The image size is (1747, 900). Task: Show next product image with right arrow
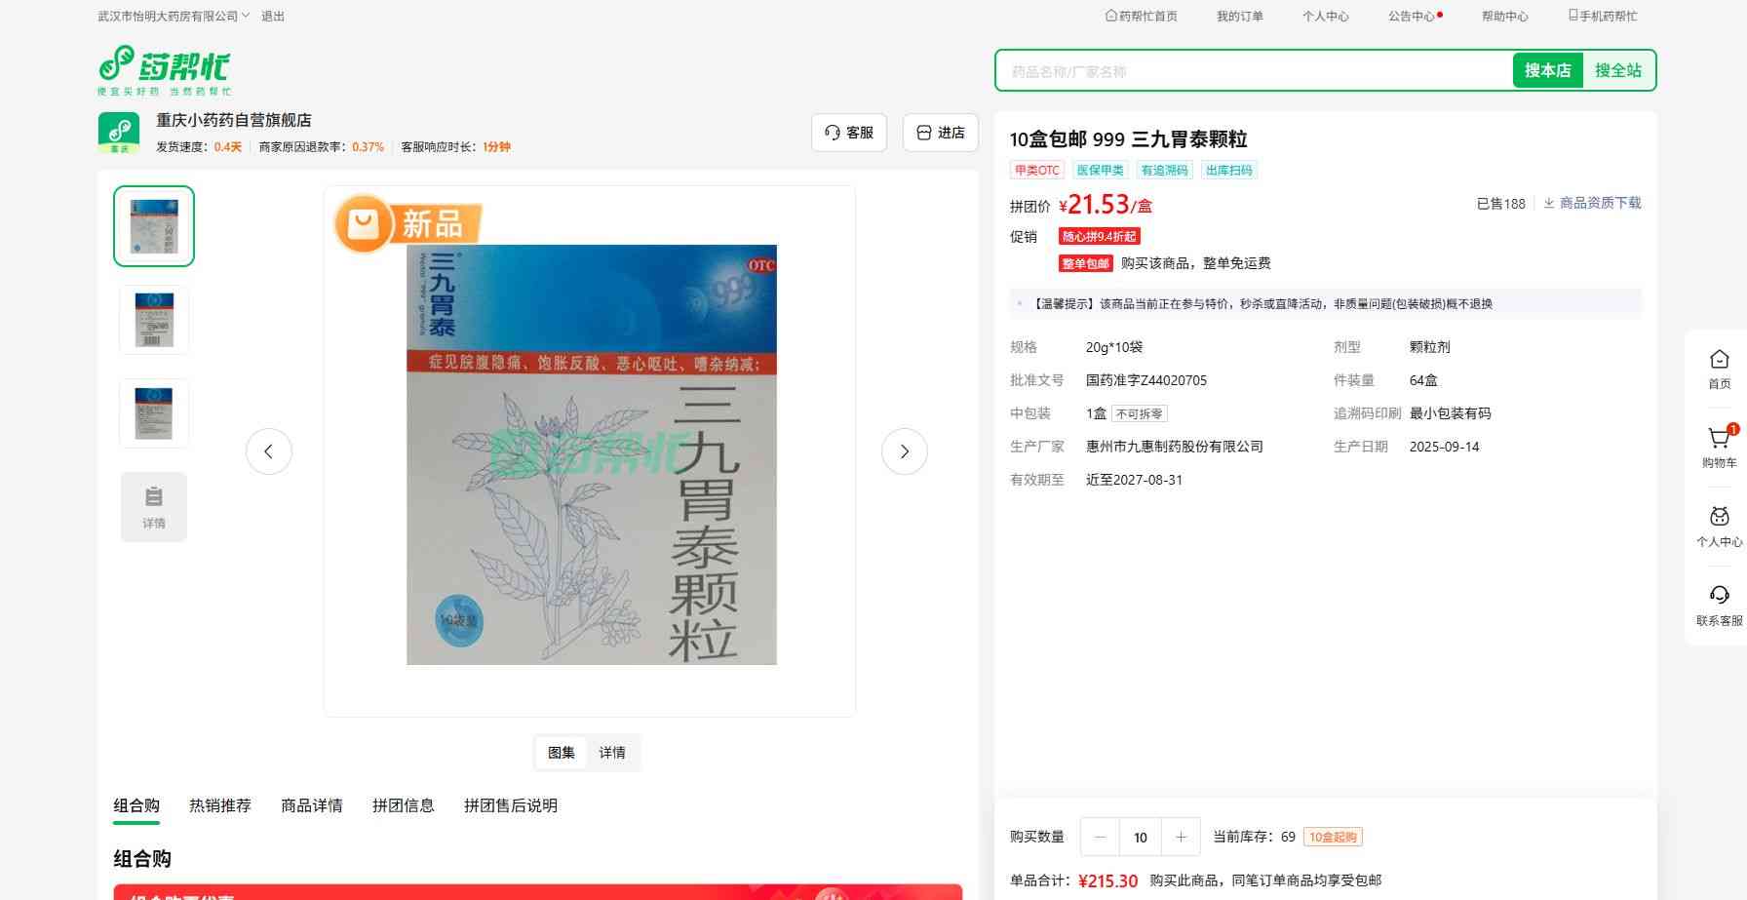pyautogui.click(x=904, y=451)
